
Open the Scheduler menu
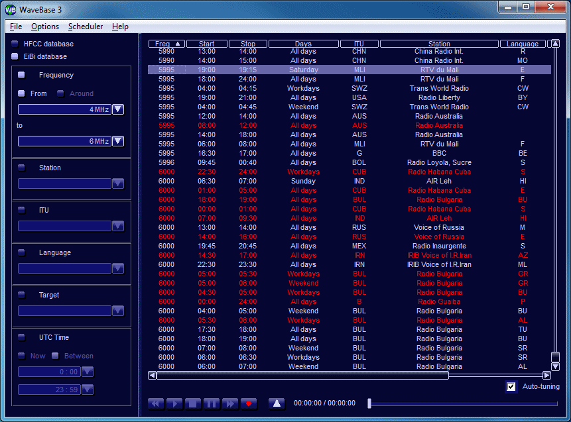point(86,26)
